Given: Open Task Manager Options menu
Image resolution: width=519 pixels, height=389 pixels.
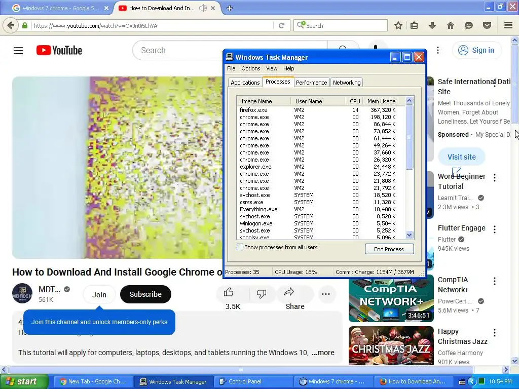Looking at the screenshot, I should [250, 68].
